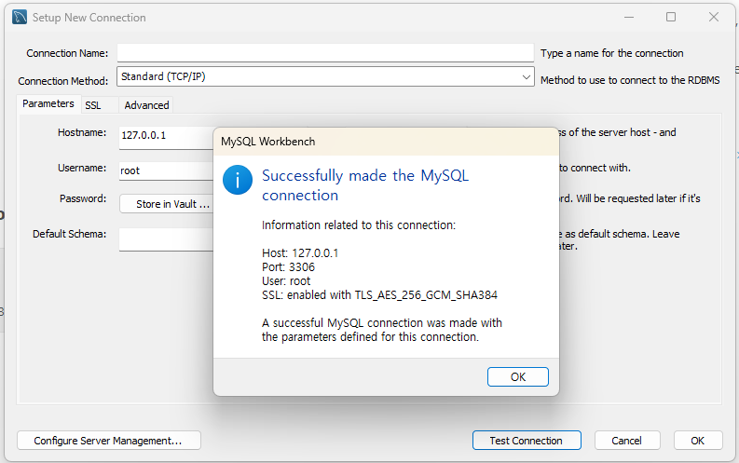Viewport: 739px width, 463px height.
Task: Click the MySQL Workbench dialog title bar
Action: [x=386, y=142]
